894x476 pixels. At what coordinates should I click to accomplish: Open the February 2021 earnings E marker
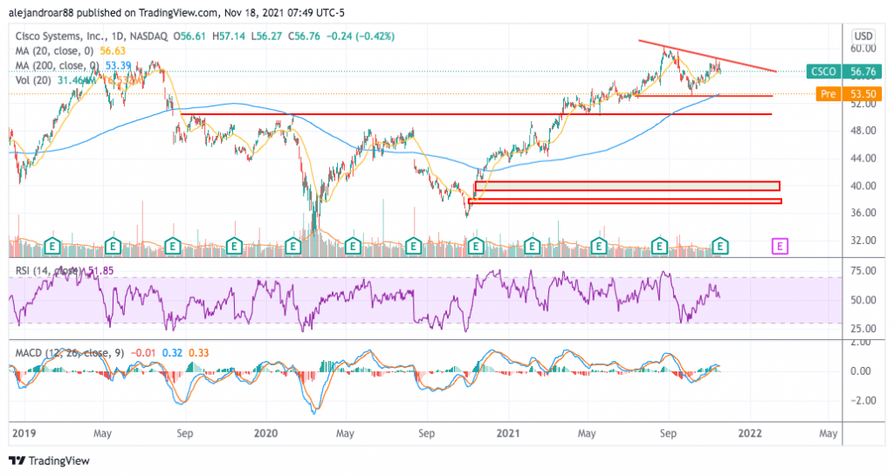pos(532,246)
